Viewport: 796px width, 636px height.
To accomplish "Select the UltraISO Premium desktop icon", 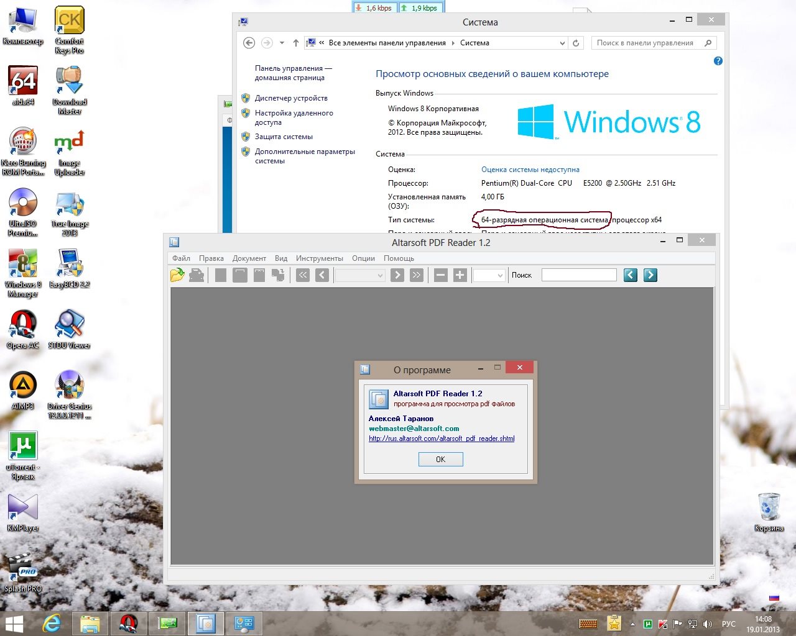I will pyautogui.click(x=23, y=207).
